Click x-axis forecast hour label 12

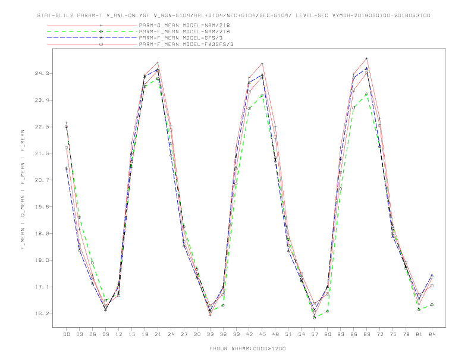click(x=119, y=334)
